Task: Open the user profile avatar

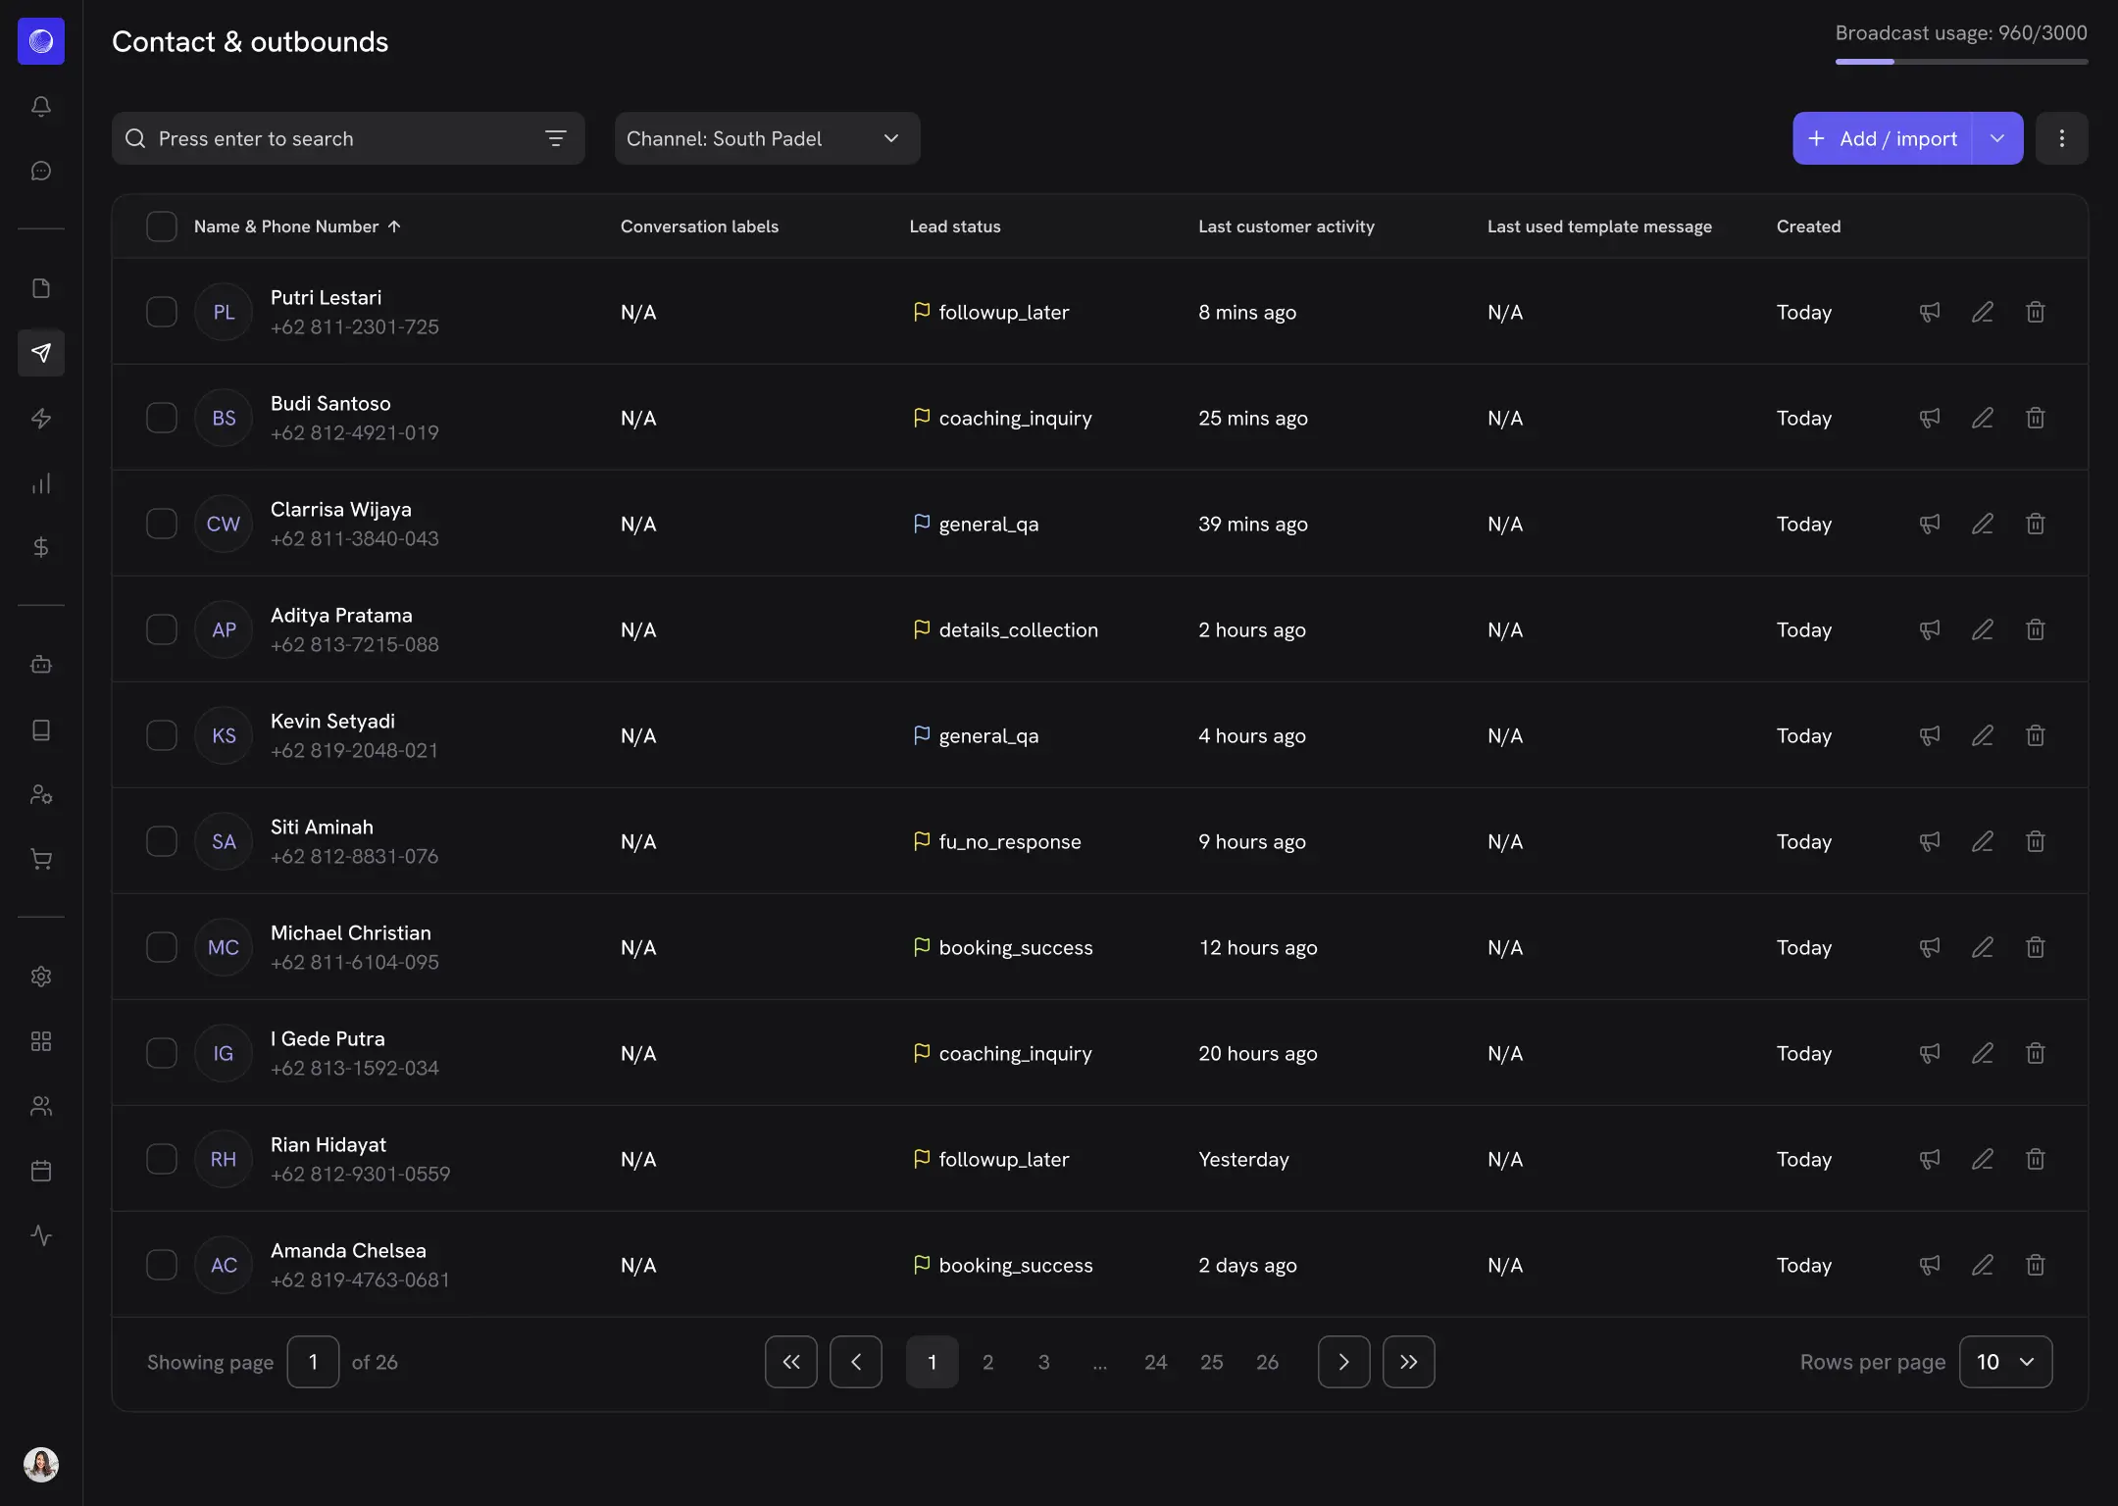Action: pos(41,1465)
